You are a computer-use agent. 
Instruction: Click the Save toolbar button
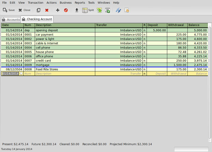coord(9,10)
